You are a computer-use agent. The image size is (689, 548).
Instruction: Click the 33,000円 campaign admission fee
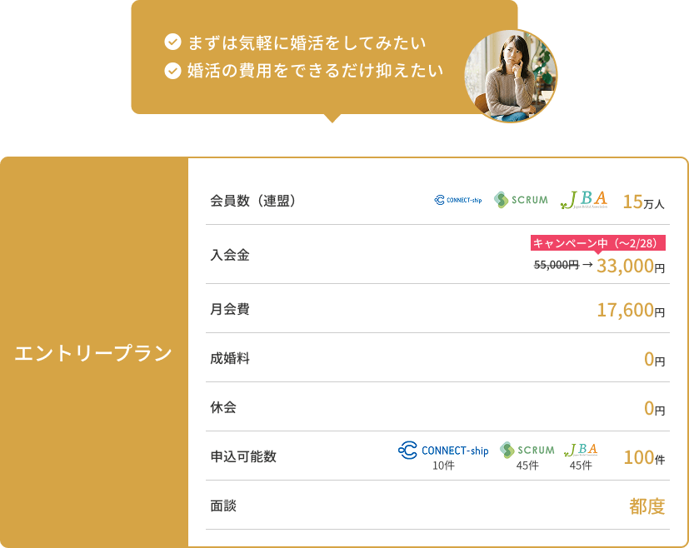coord(631,266)
